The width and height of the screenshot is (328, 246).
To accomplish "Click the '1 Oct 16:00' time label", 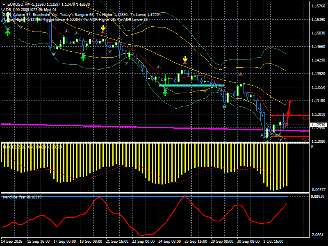I will (x=273, y=241).
